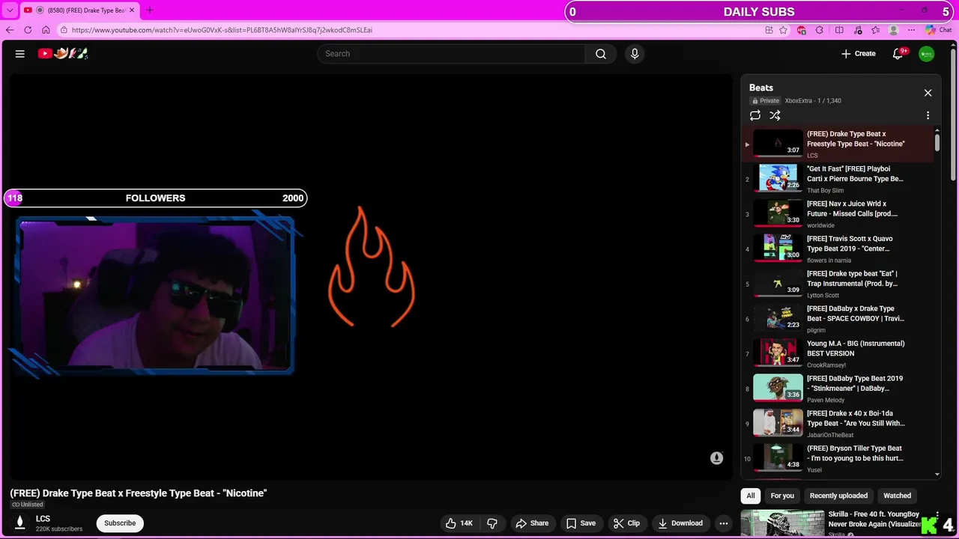
Task: Select the Watched filter chip
Action: pyautogui.click(x=897, y=496)
